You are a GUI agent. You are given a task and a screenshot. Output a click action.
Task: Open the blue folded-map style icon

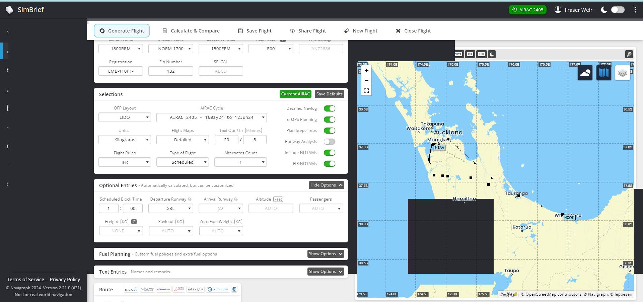pyautogui.click(x=603, y=73)
